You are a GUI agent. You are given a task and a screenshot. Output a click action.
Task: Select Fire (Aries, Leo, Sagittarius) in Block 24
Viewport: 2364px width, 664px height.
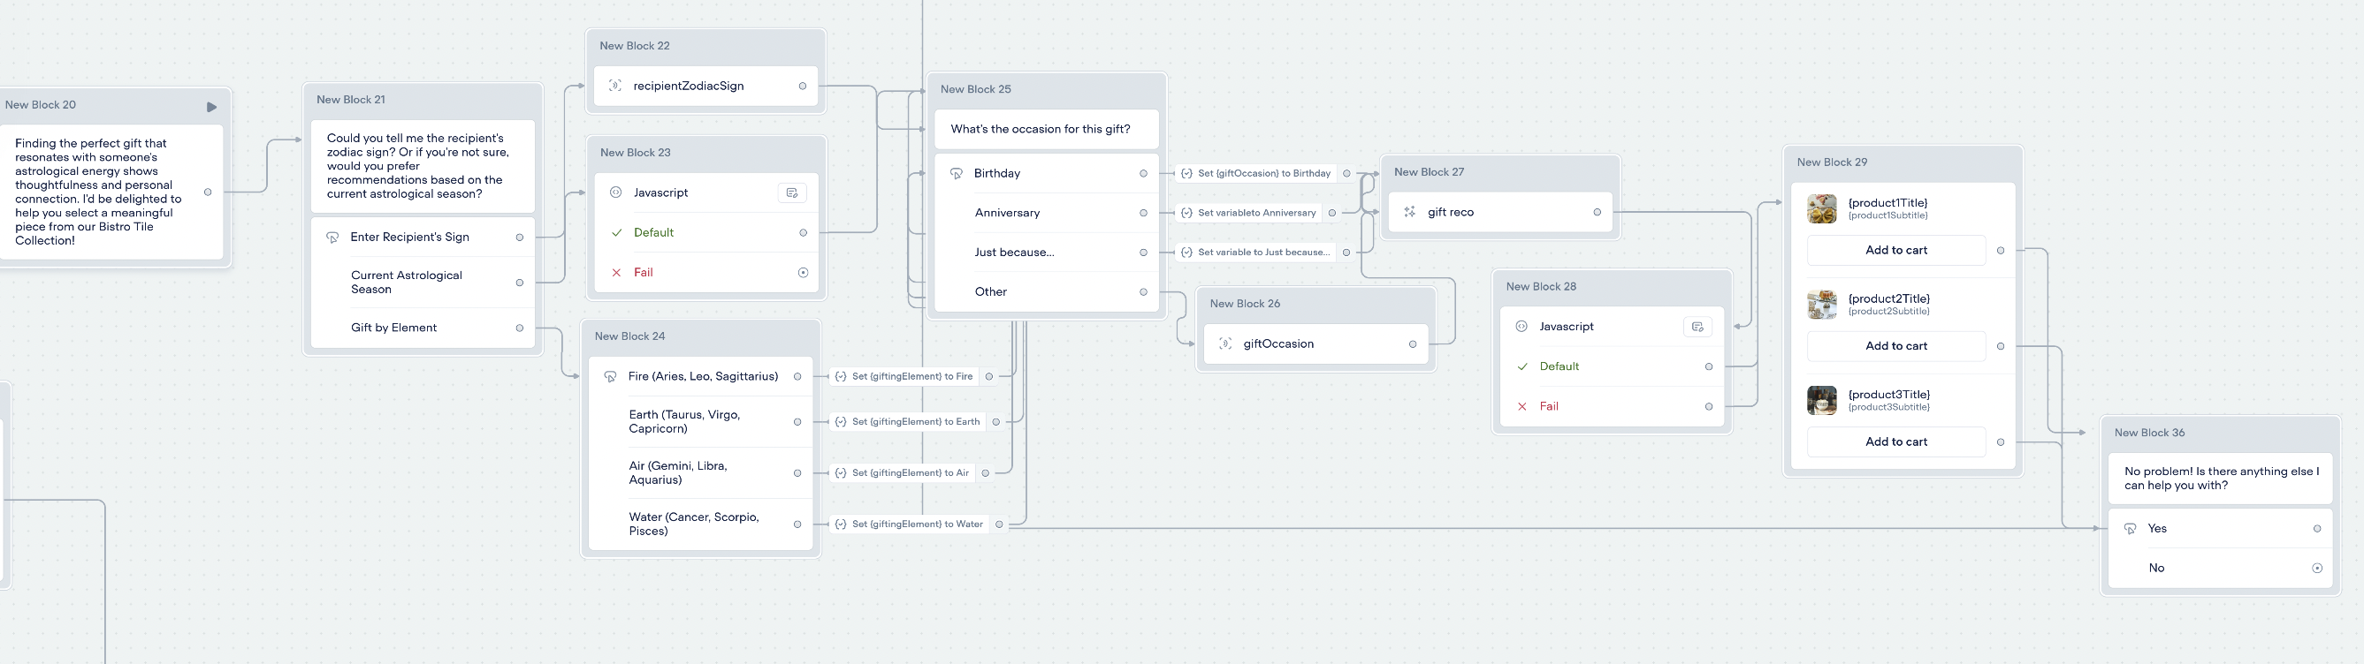(x=702, y=376)
